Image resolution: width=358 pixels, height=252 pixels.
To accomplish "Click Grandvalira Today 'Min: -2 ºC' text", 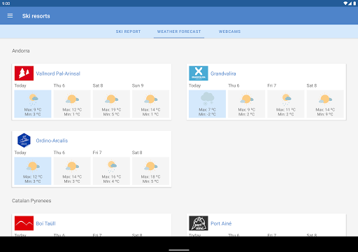I will pyautogui.click(x=207, y=114).
